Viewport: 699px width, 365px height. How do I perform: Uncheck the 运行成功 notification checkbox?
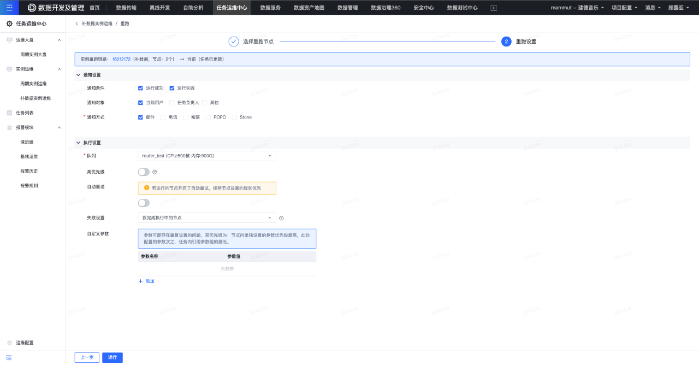(x=141, y=88)
